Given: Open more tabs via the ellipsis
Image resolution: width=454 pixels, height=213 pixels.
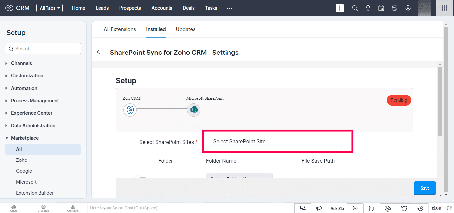Looking at the screenshot, I should click(229, 8).
